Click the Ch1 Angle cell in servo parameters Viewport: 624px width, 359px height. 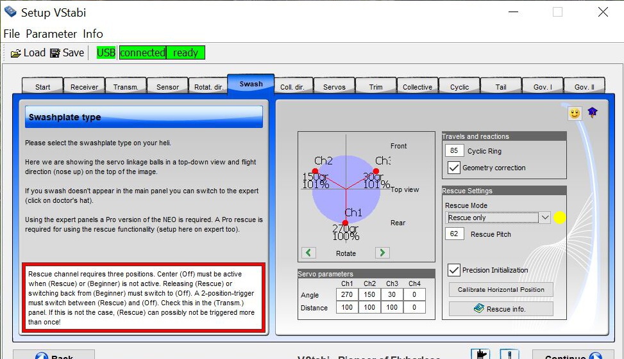(x=347, y=295)
